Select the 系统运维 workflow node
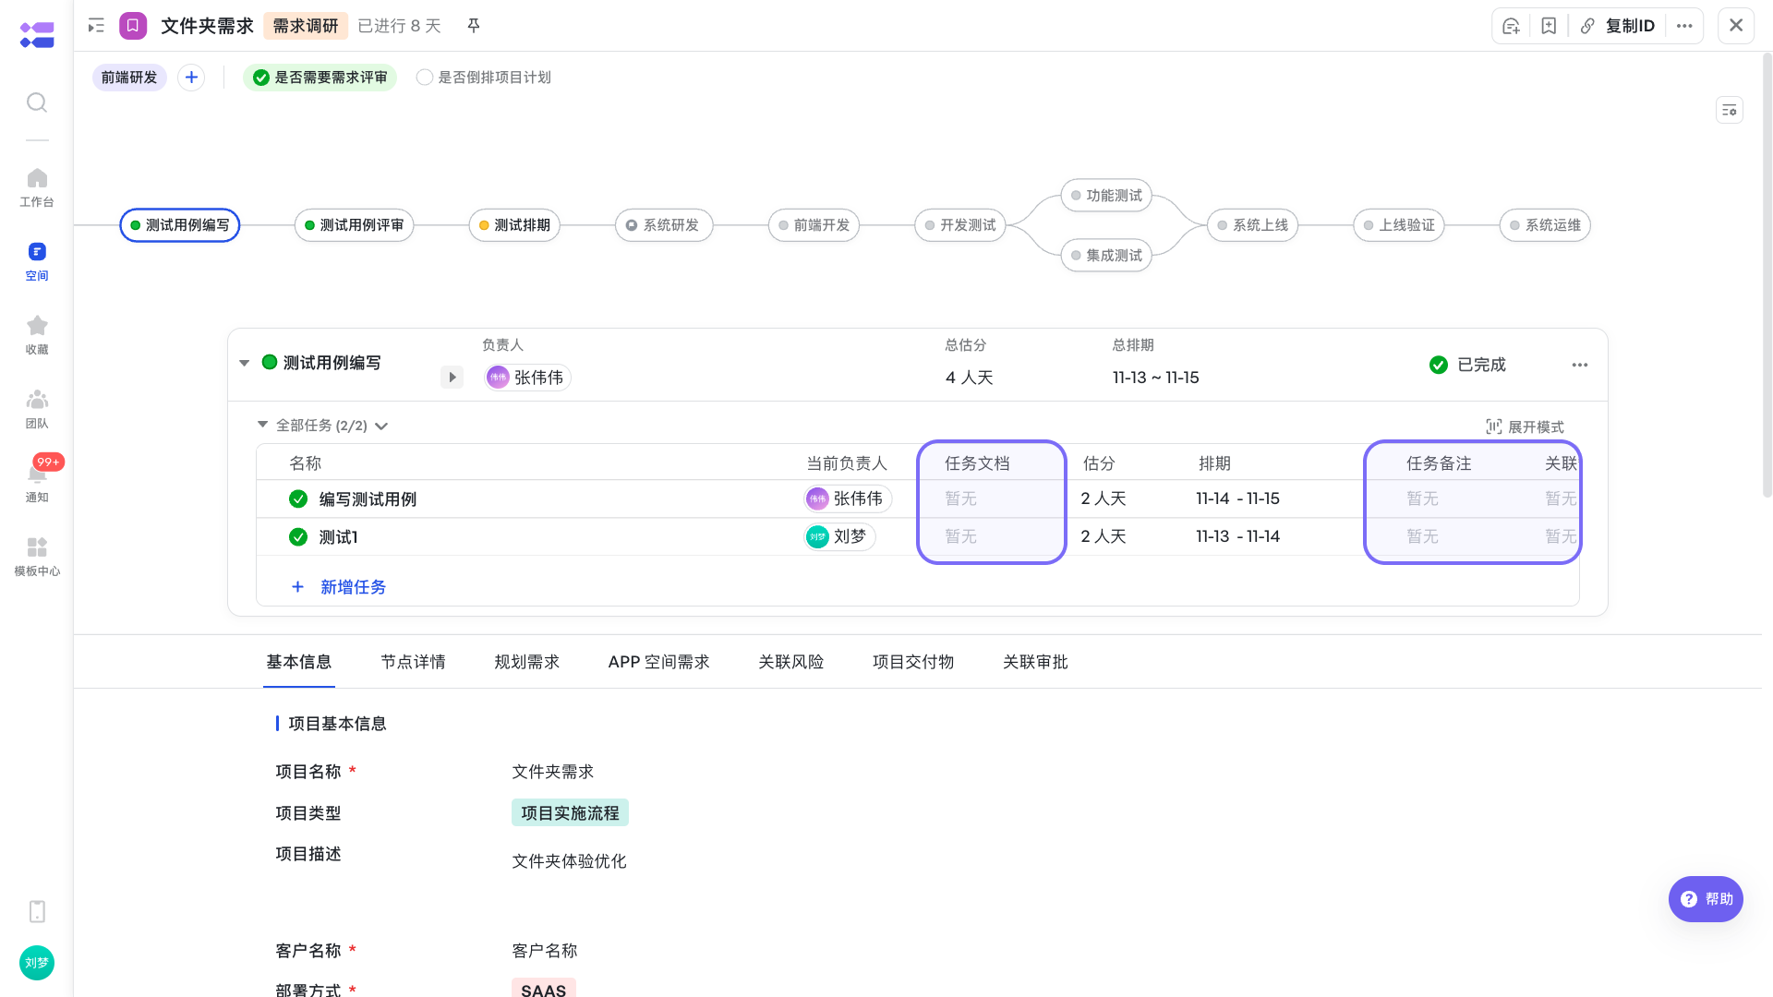 [x=1545, y=225]
